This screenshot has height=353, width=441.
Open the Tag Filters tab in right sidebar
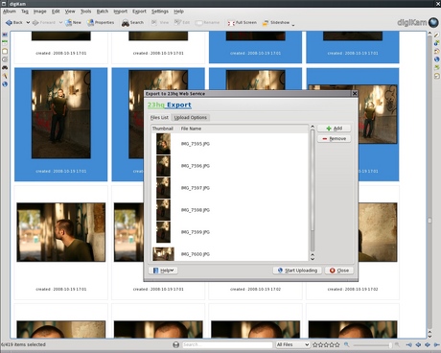(437, 76)
